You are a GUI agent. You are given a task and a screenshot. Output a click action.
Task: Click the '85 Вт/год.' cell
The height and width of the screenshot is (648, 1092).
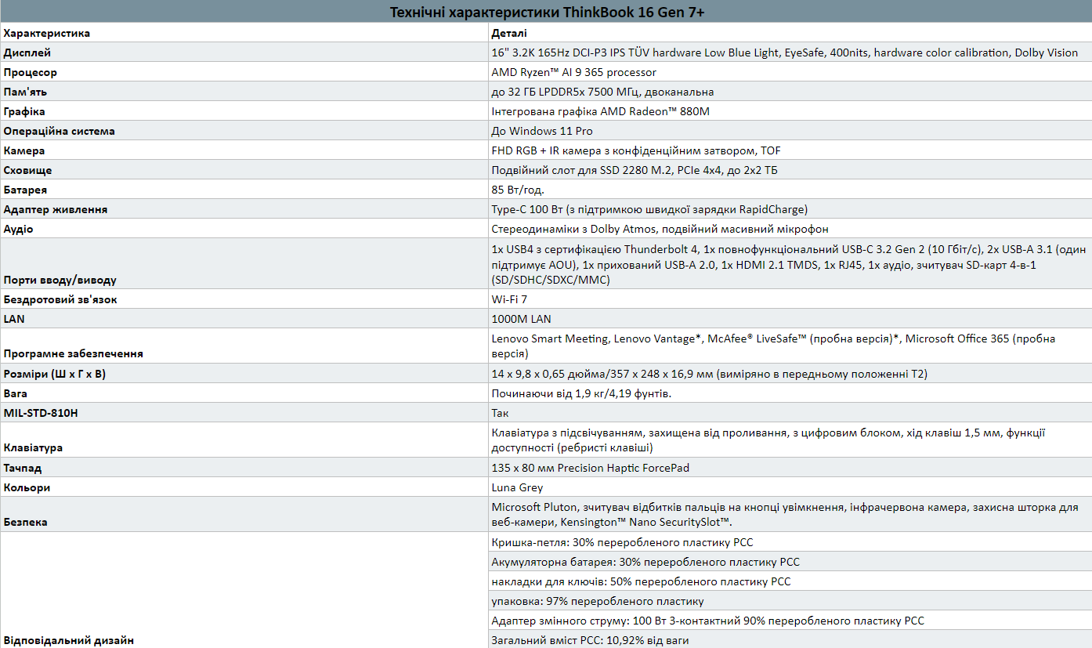click(x=790, y=190)
